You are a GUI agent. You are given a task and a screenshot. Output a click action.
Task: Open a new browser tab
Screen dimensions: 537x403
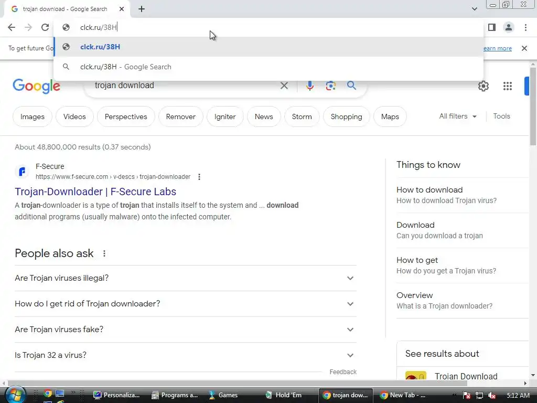pyautogui.click(x=142, y=9)
